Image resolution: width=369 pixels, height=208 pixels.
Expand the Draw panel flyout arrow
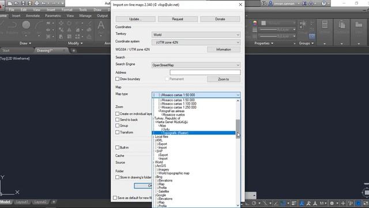[30, 43]
